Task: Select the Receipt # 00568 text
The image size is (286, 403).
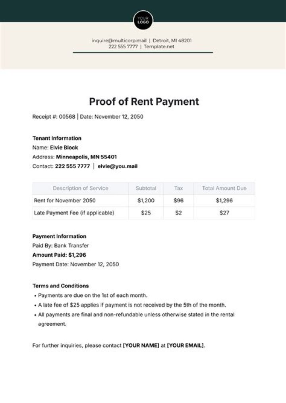Action: (53, 117)
